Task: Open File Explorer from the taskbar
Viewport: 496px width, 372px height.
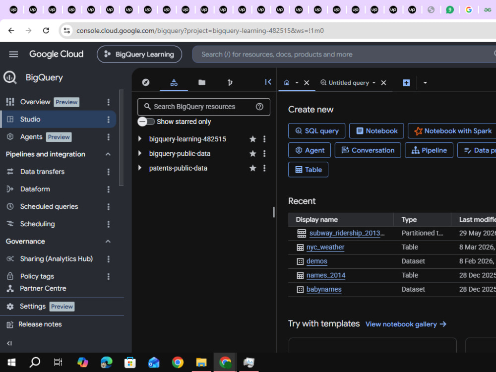Action: (201, 362)
